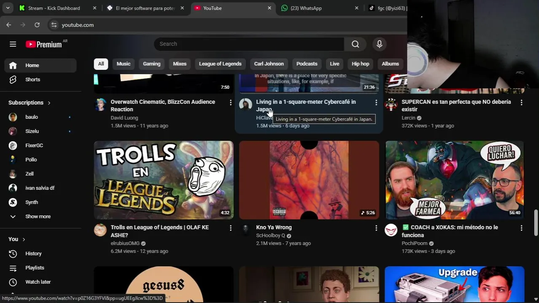Open David Luong channel avatar
This screenshot has height=303, width=539.
pos(100,104)
